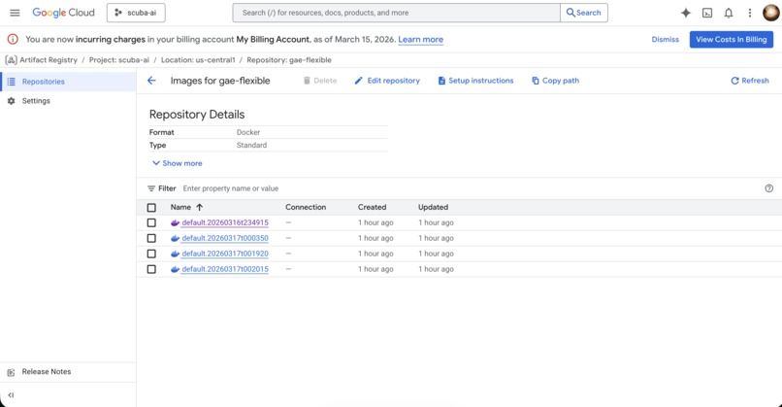Click Docker icon for default.20260316t234915

pos(175,223)
